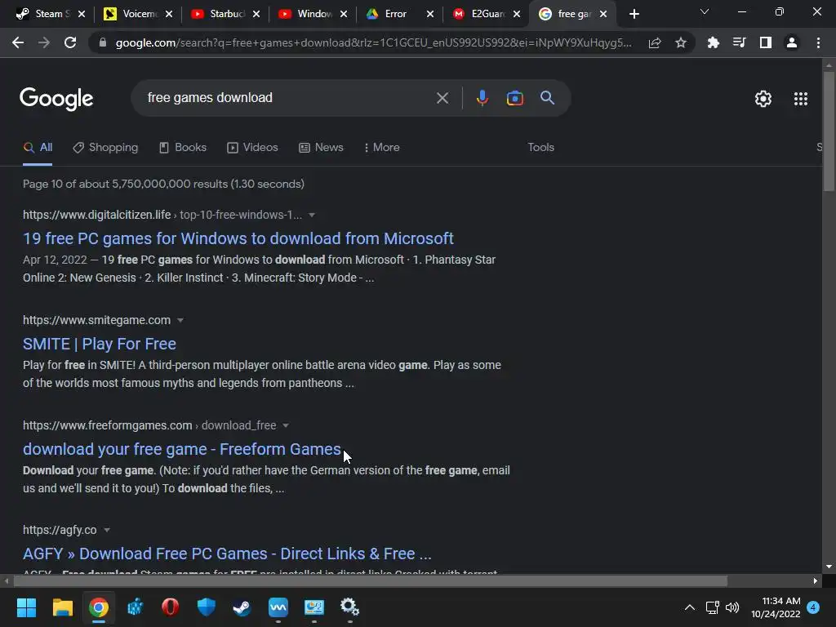Reload the current page

tap(70, 42)
